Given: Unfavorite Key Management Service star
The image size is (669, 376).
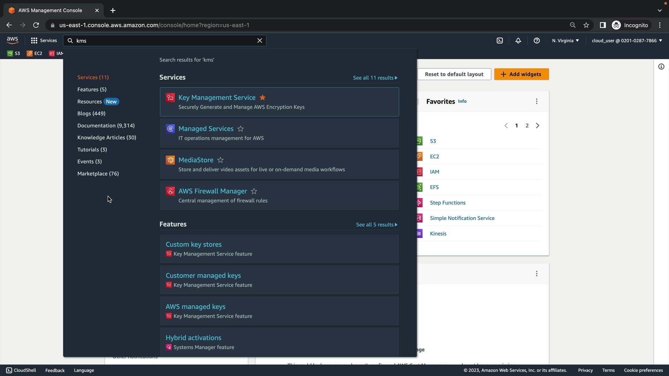Looking at the screenshot, I should click(x=263, y=97).
